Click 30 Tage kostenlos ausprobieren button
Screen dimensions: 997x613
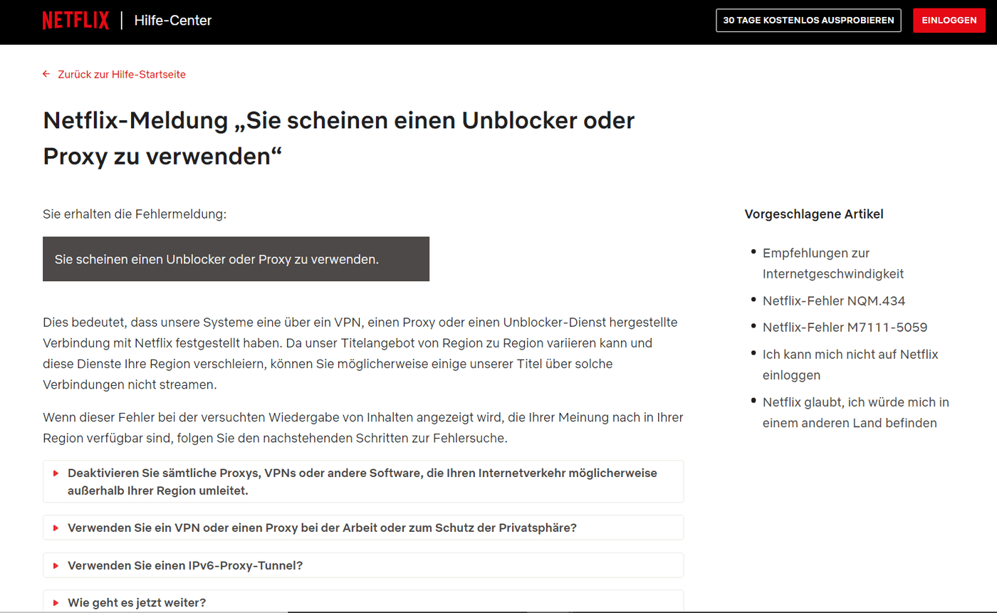(808, 21)
